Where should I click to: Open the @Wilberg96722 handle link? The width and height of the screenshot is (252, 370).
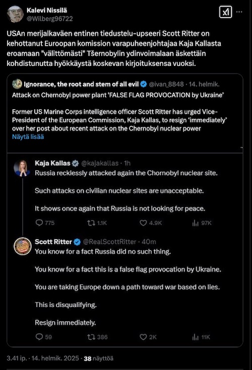click(x=49, y=19)
